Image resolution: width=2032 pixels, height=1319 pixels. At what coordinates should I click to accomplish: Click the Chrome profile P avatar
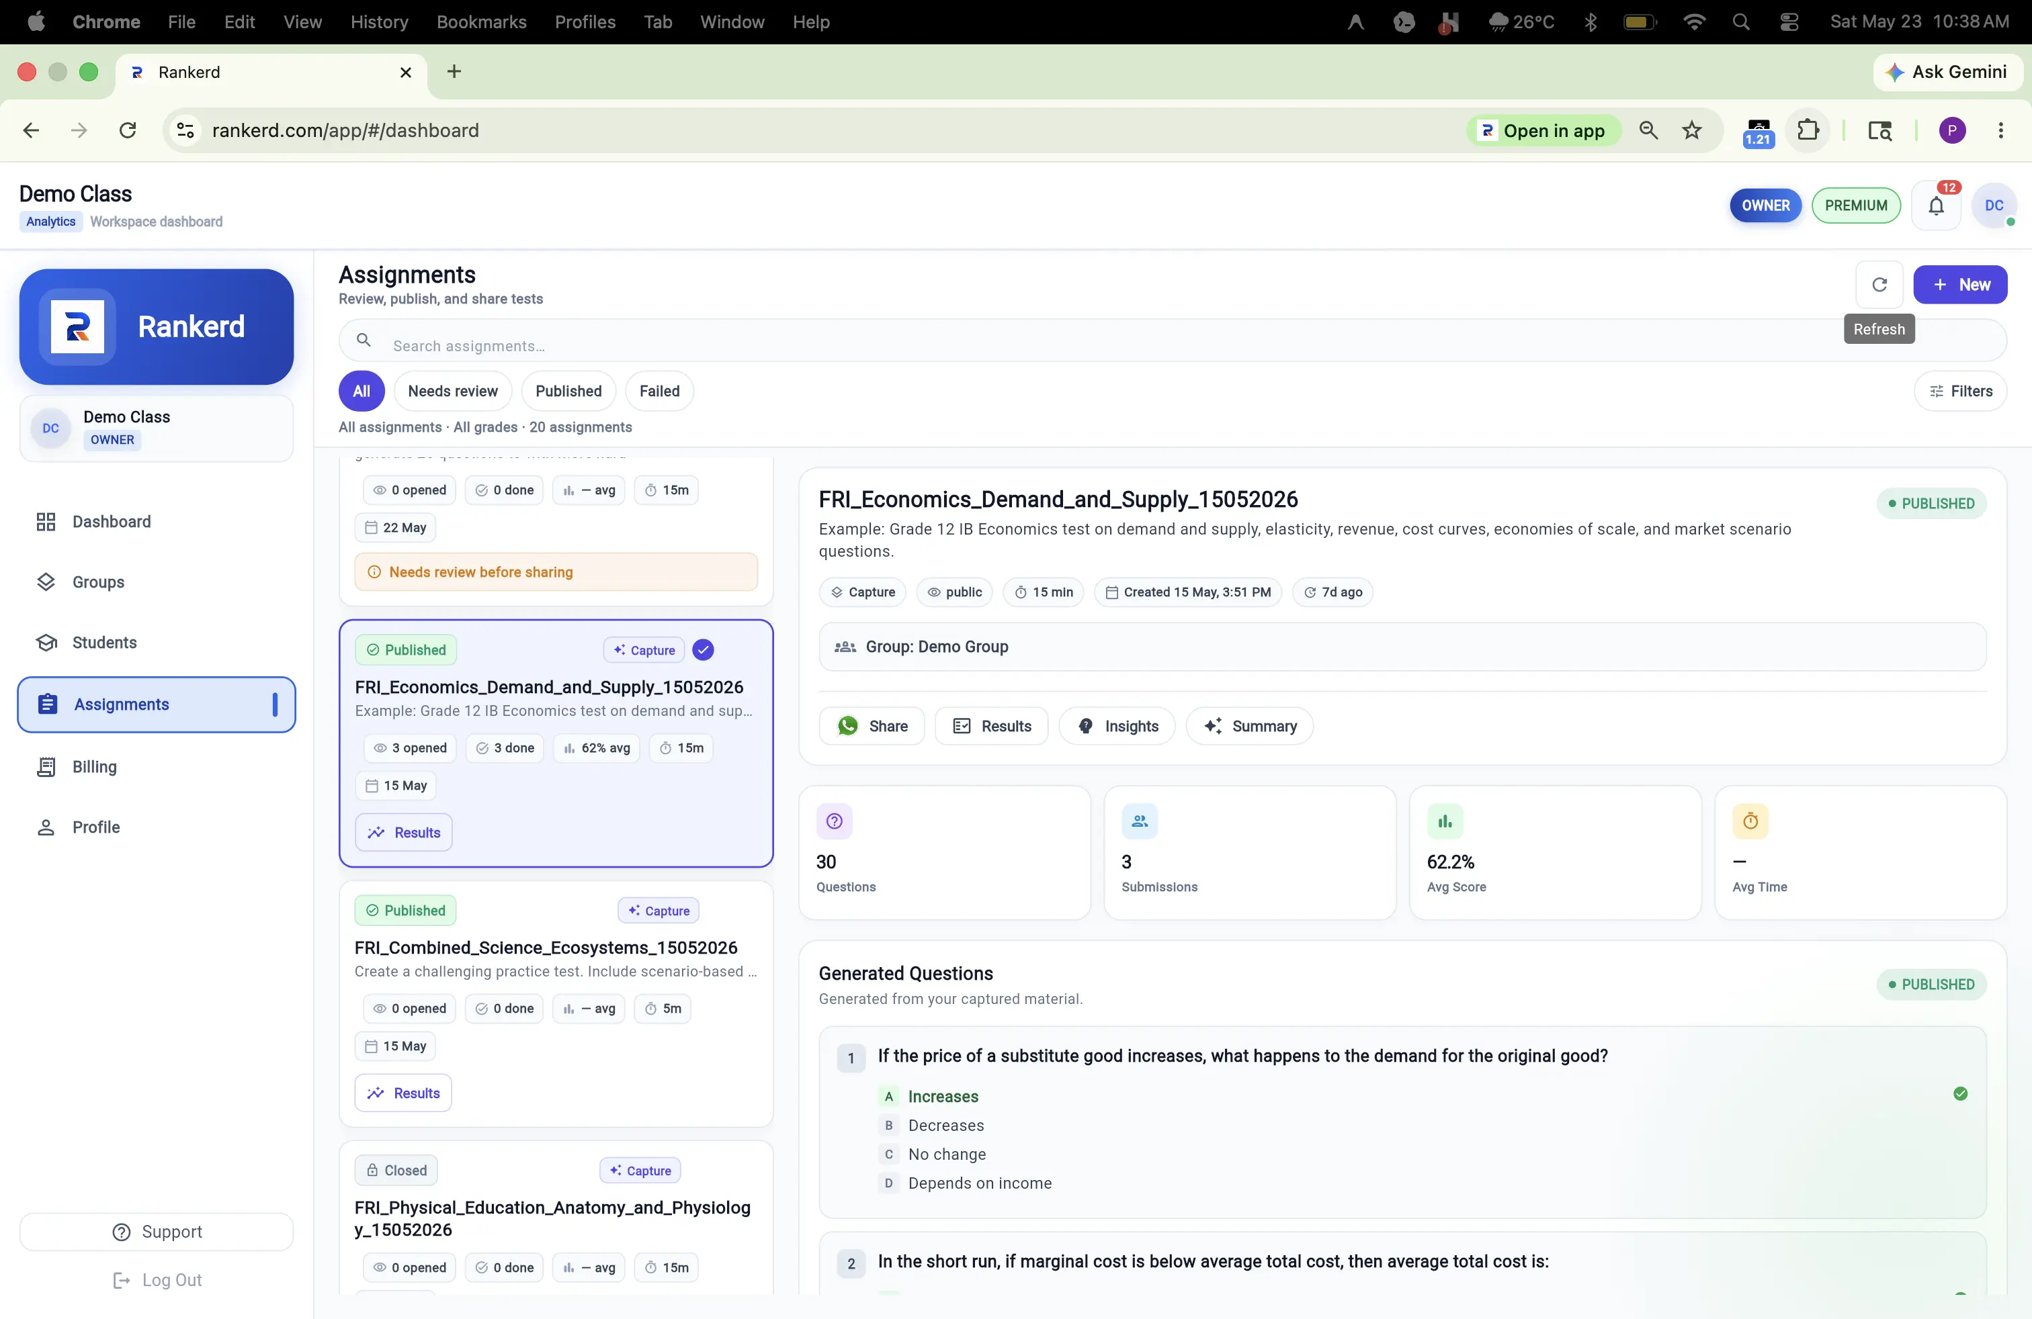click(x=1953, y=130)
